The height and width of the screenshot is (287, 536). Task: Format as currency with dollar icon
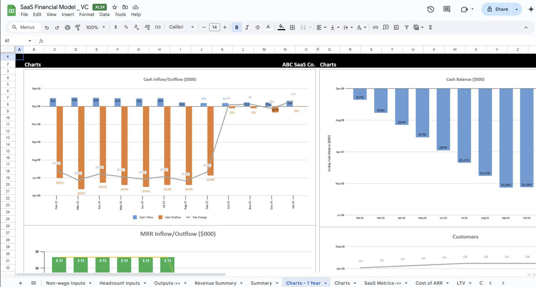click(115, 27)
